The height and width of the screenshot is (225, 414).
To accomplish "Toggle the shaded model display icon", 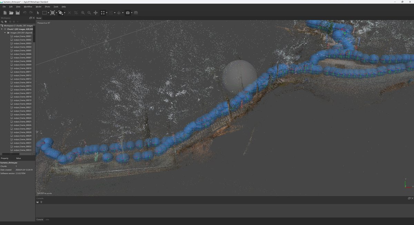I will click(119, 13).
